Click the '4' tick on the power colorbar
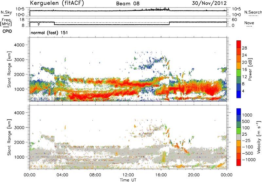262x182 pixels. 243,91
